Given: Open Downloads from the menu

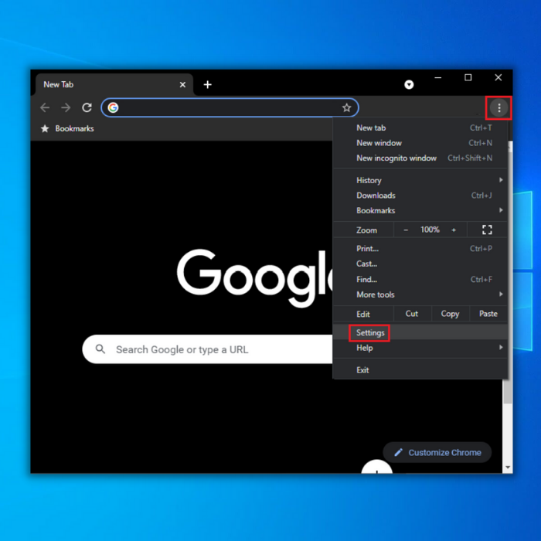Looking at the screenshot, I should pos(420,196).
